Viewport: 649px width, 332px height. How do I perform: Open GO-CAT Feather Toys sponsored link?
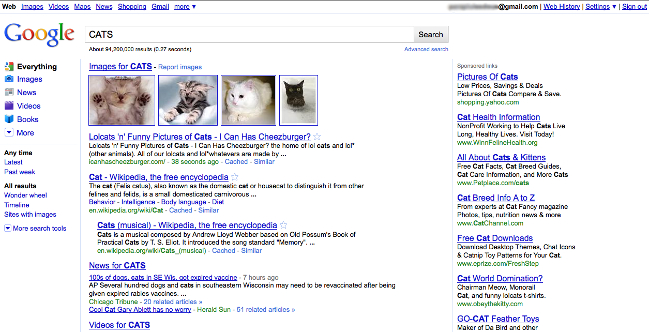click(498, 319)
